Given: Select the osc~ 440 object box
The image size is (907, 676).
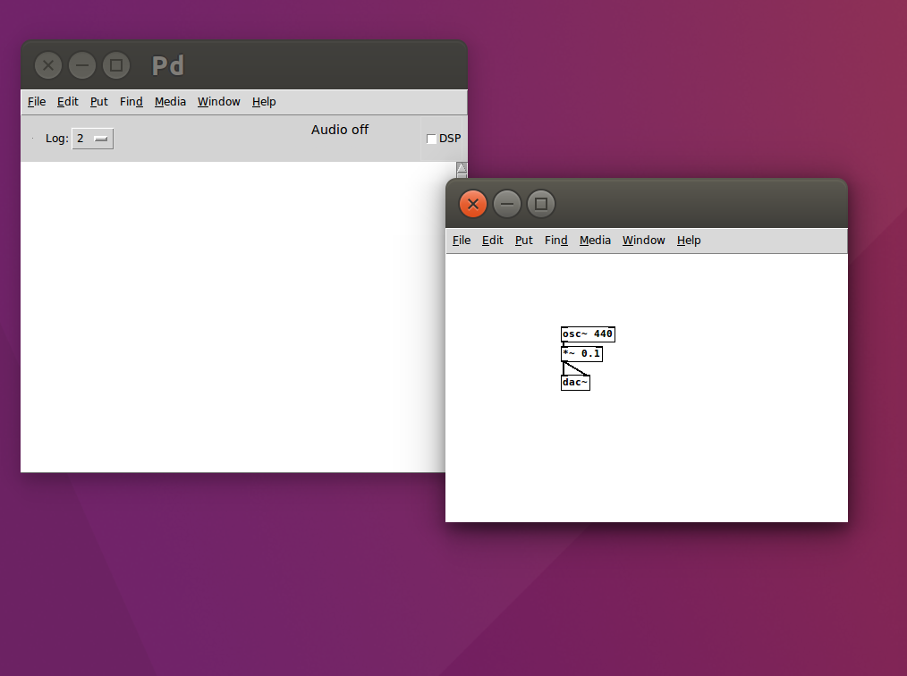Looking at the screenshot, I should click(x=588, y=334).
